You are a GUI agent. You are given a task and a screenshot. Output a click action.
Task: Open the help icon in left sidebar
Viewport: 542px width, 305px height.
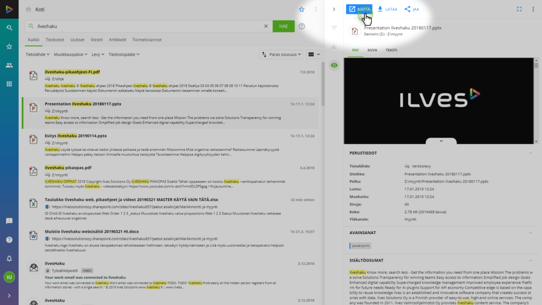(10, 240)
